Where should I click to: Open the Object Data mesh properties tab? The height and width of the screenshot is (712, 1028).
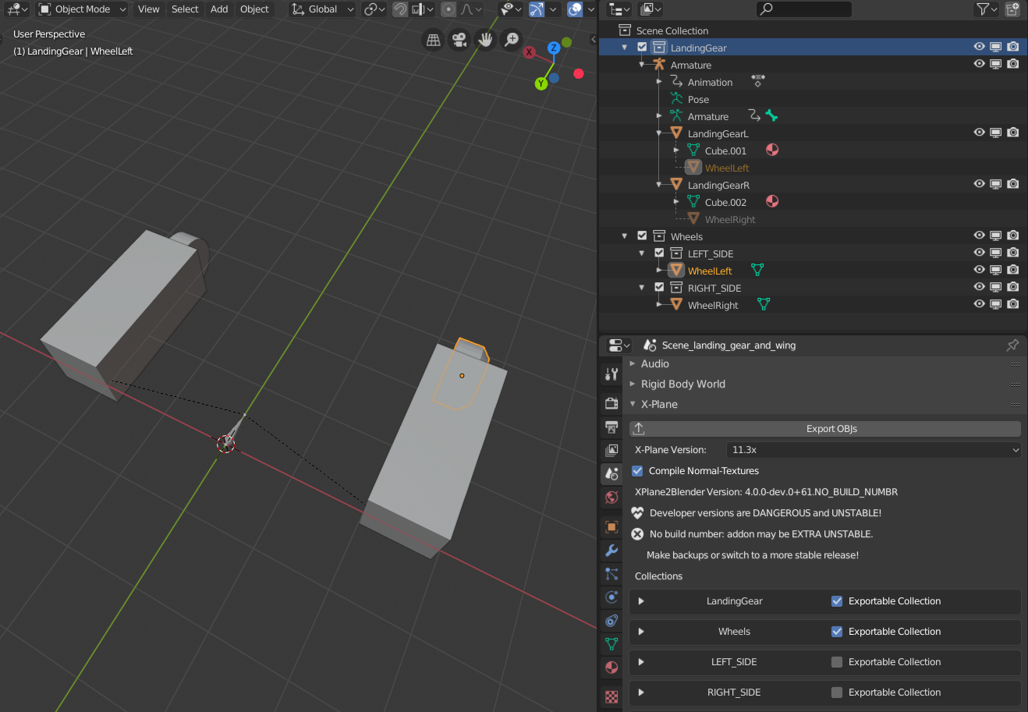click(x=611, y=644)
